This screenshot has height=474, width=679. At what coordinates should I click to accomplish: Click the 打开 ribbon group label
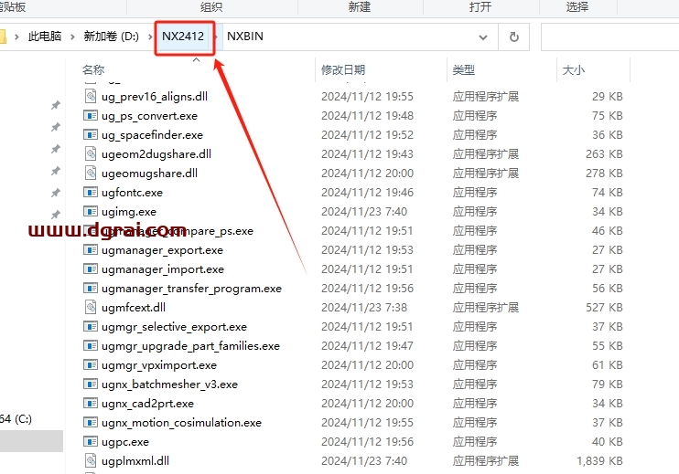coord(480,7)
